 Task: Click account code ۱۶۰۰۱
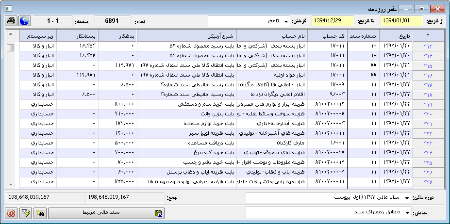coord(337,144)
